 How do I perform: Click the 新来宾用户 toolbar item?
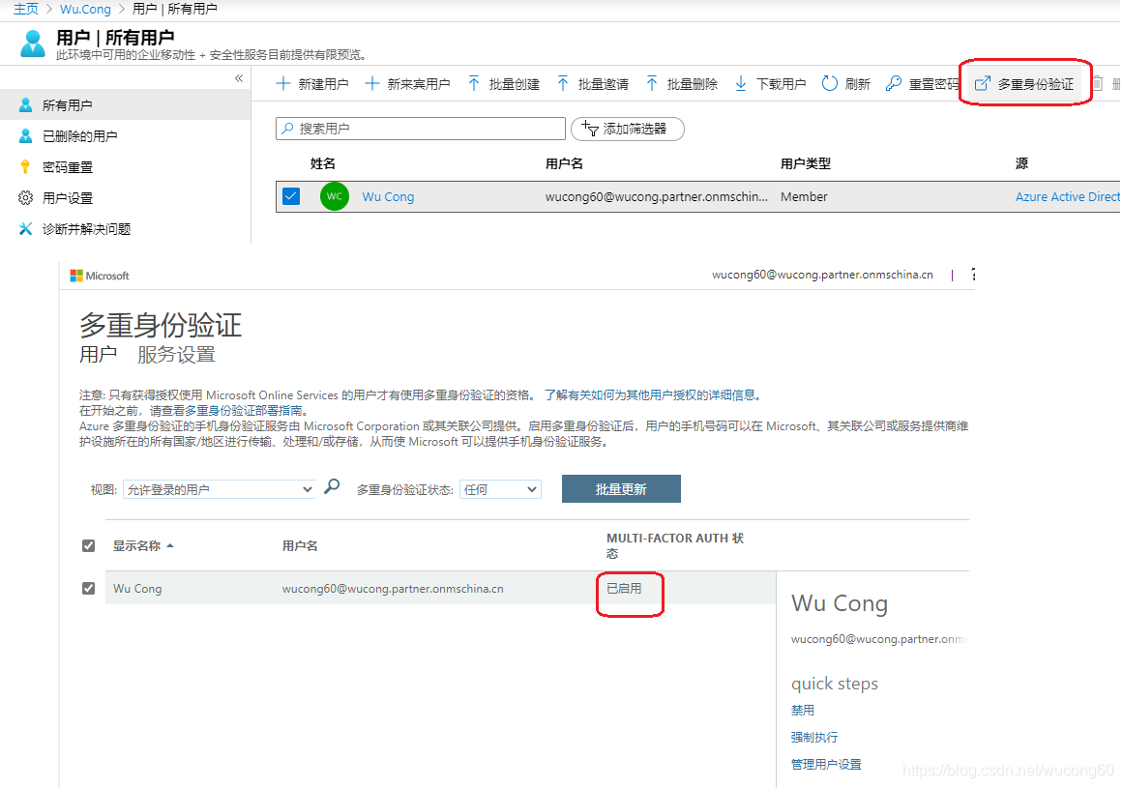pyautogui.click(x=407, y=84)
